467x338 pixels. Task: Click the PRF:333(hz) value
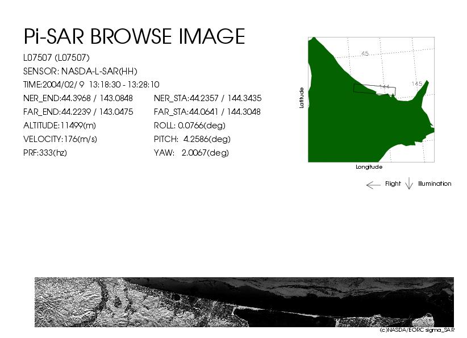[45, 153]
